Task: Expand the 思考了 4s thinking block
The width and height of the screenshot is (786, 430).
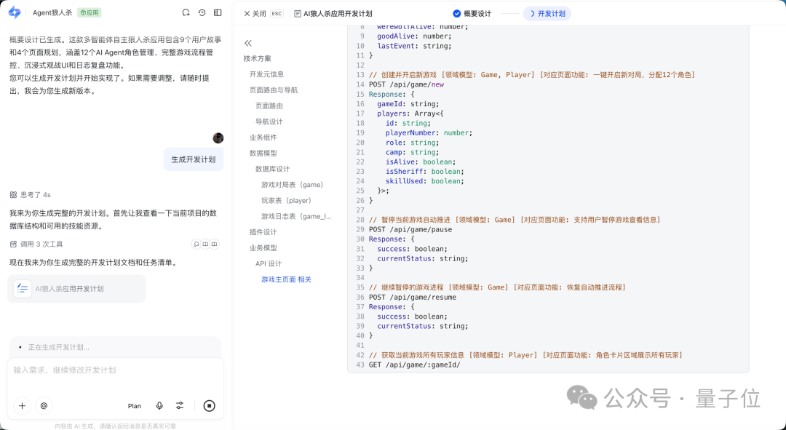Action: (31, 195)
